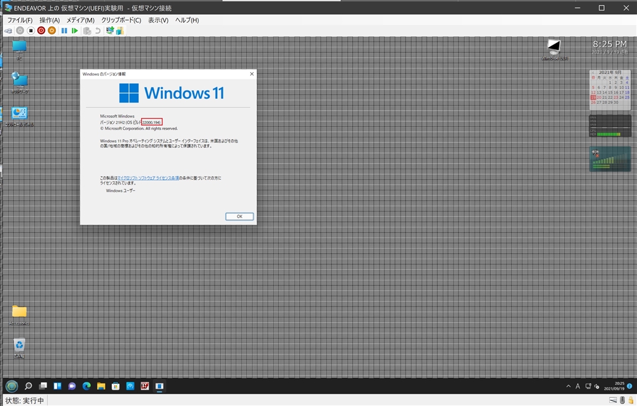Open Task View on the taskbar

[x=43, y=385]
